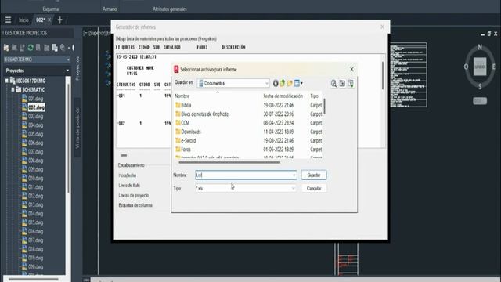Click the project tree vertical scrollbar
Viewport: 501px width, 282px height.
coord(68,138)
